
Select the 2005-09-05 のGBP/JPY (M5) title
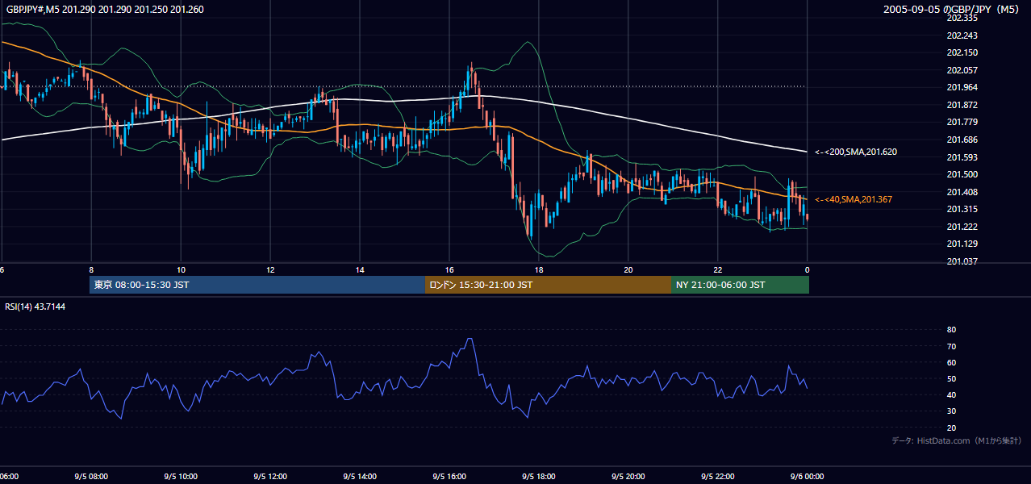(953, 10)
